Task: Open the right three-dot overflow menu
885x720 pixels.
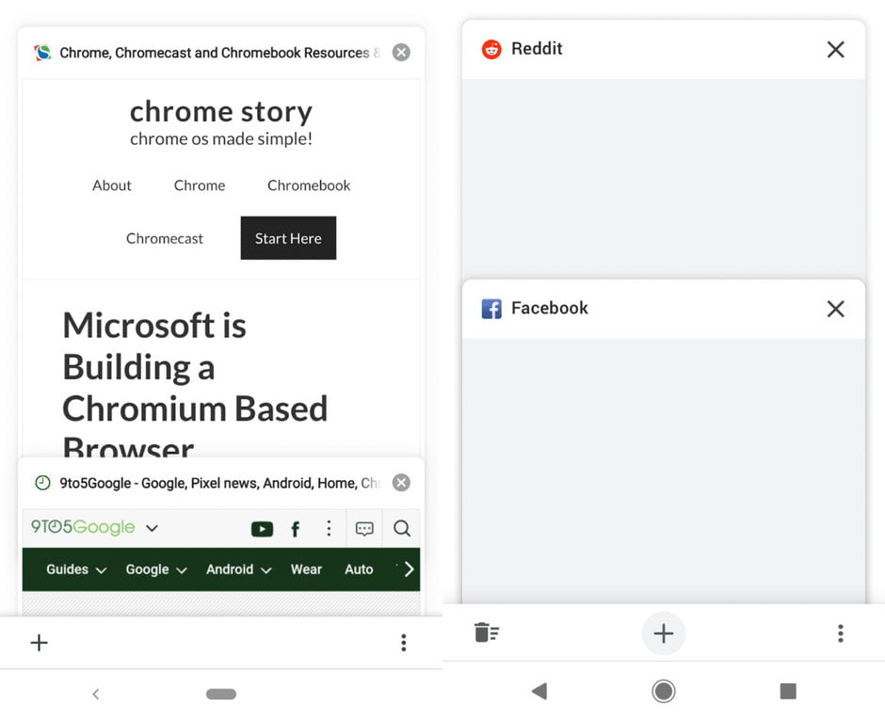Action: click(840, 633)
